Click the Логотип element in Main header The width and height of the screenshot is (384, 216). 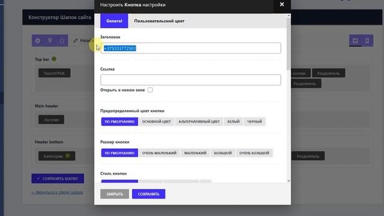point(51,120)
